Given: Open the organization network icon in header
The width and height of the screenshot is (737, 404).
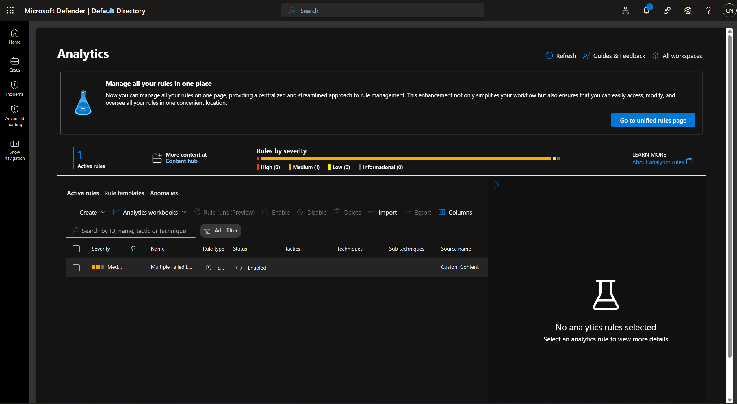Looking at the screenshot, I should (x=625, y=11).
